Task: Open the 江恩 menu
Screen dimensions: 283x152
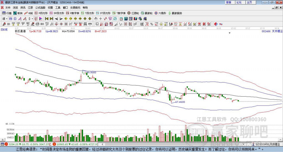Action: pos(30,7)
